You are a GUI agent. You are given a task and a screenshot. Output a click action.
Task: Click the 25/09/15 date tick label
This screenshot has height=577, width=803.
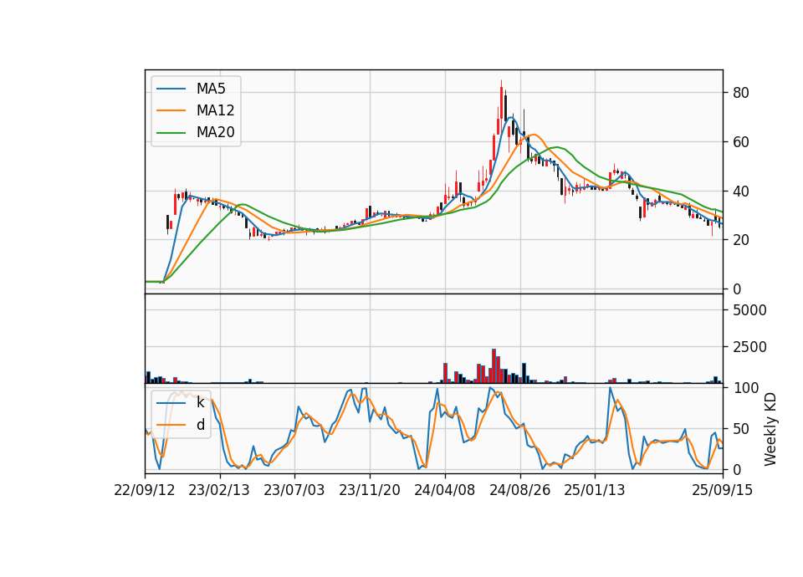[x=723, y=490]
